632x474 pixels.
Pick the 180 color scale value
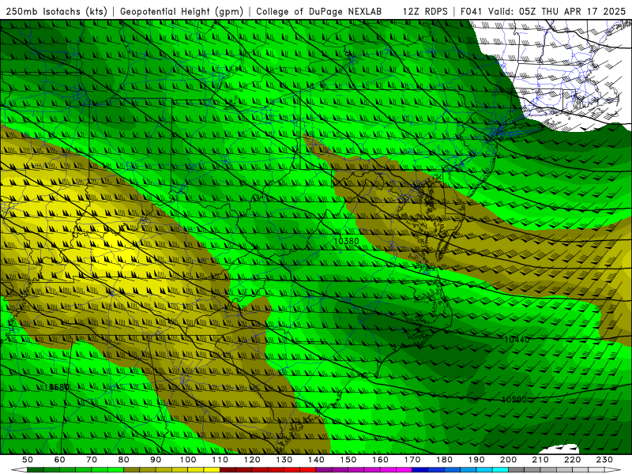pos(445,460)
